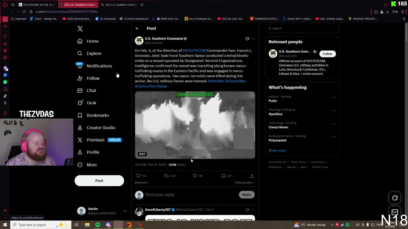
Task: Open Profile from the sidebar
Action: pos(88,152)
